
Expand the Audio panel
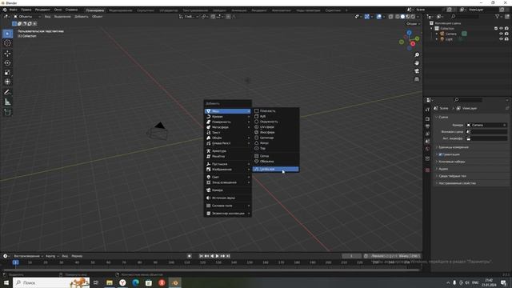pos(443,169)
